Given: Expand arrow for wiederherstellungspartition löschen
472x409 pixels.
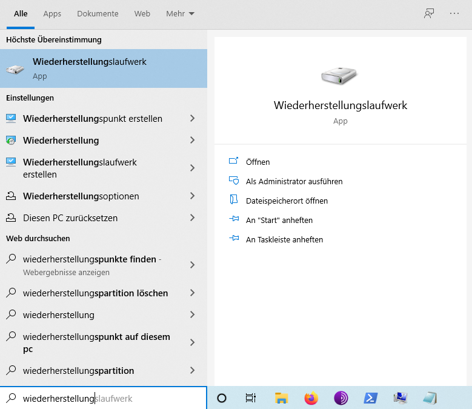Looking at the screenshot, I should coord(192,293).
